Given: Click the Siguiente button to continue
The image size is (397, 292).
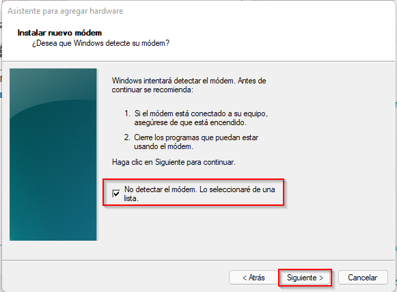Looking at the screenshot, I should click(305, 278).
